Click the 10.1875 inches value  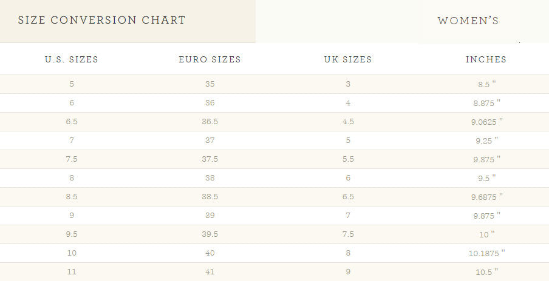click(487, 253)
